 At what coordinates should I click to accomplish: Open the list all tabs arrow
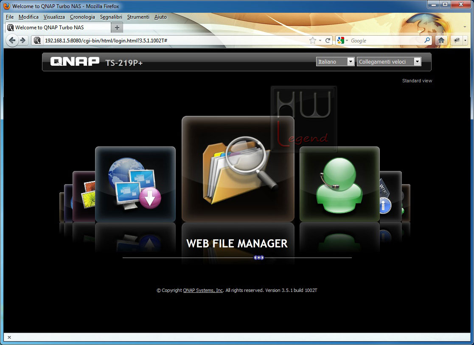(x=465, y=27)
